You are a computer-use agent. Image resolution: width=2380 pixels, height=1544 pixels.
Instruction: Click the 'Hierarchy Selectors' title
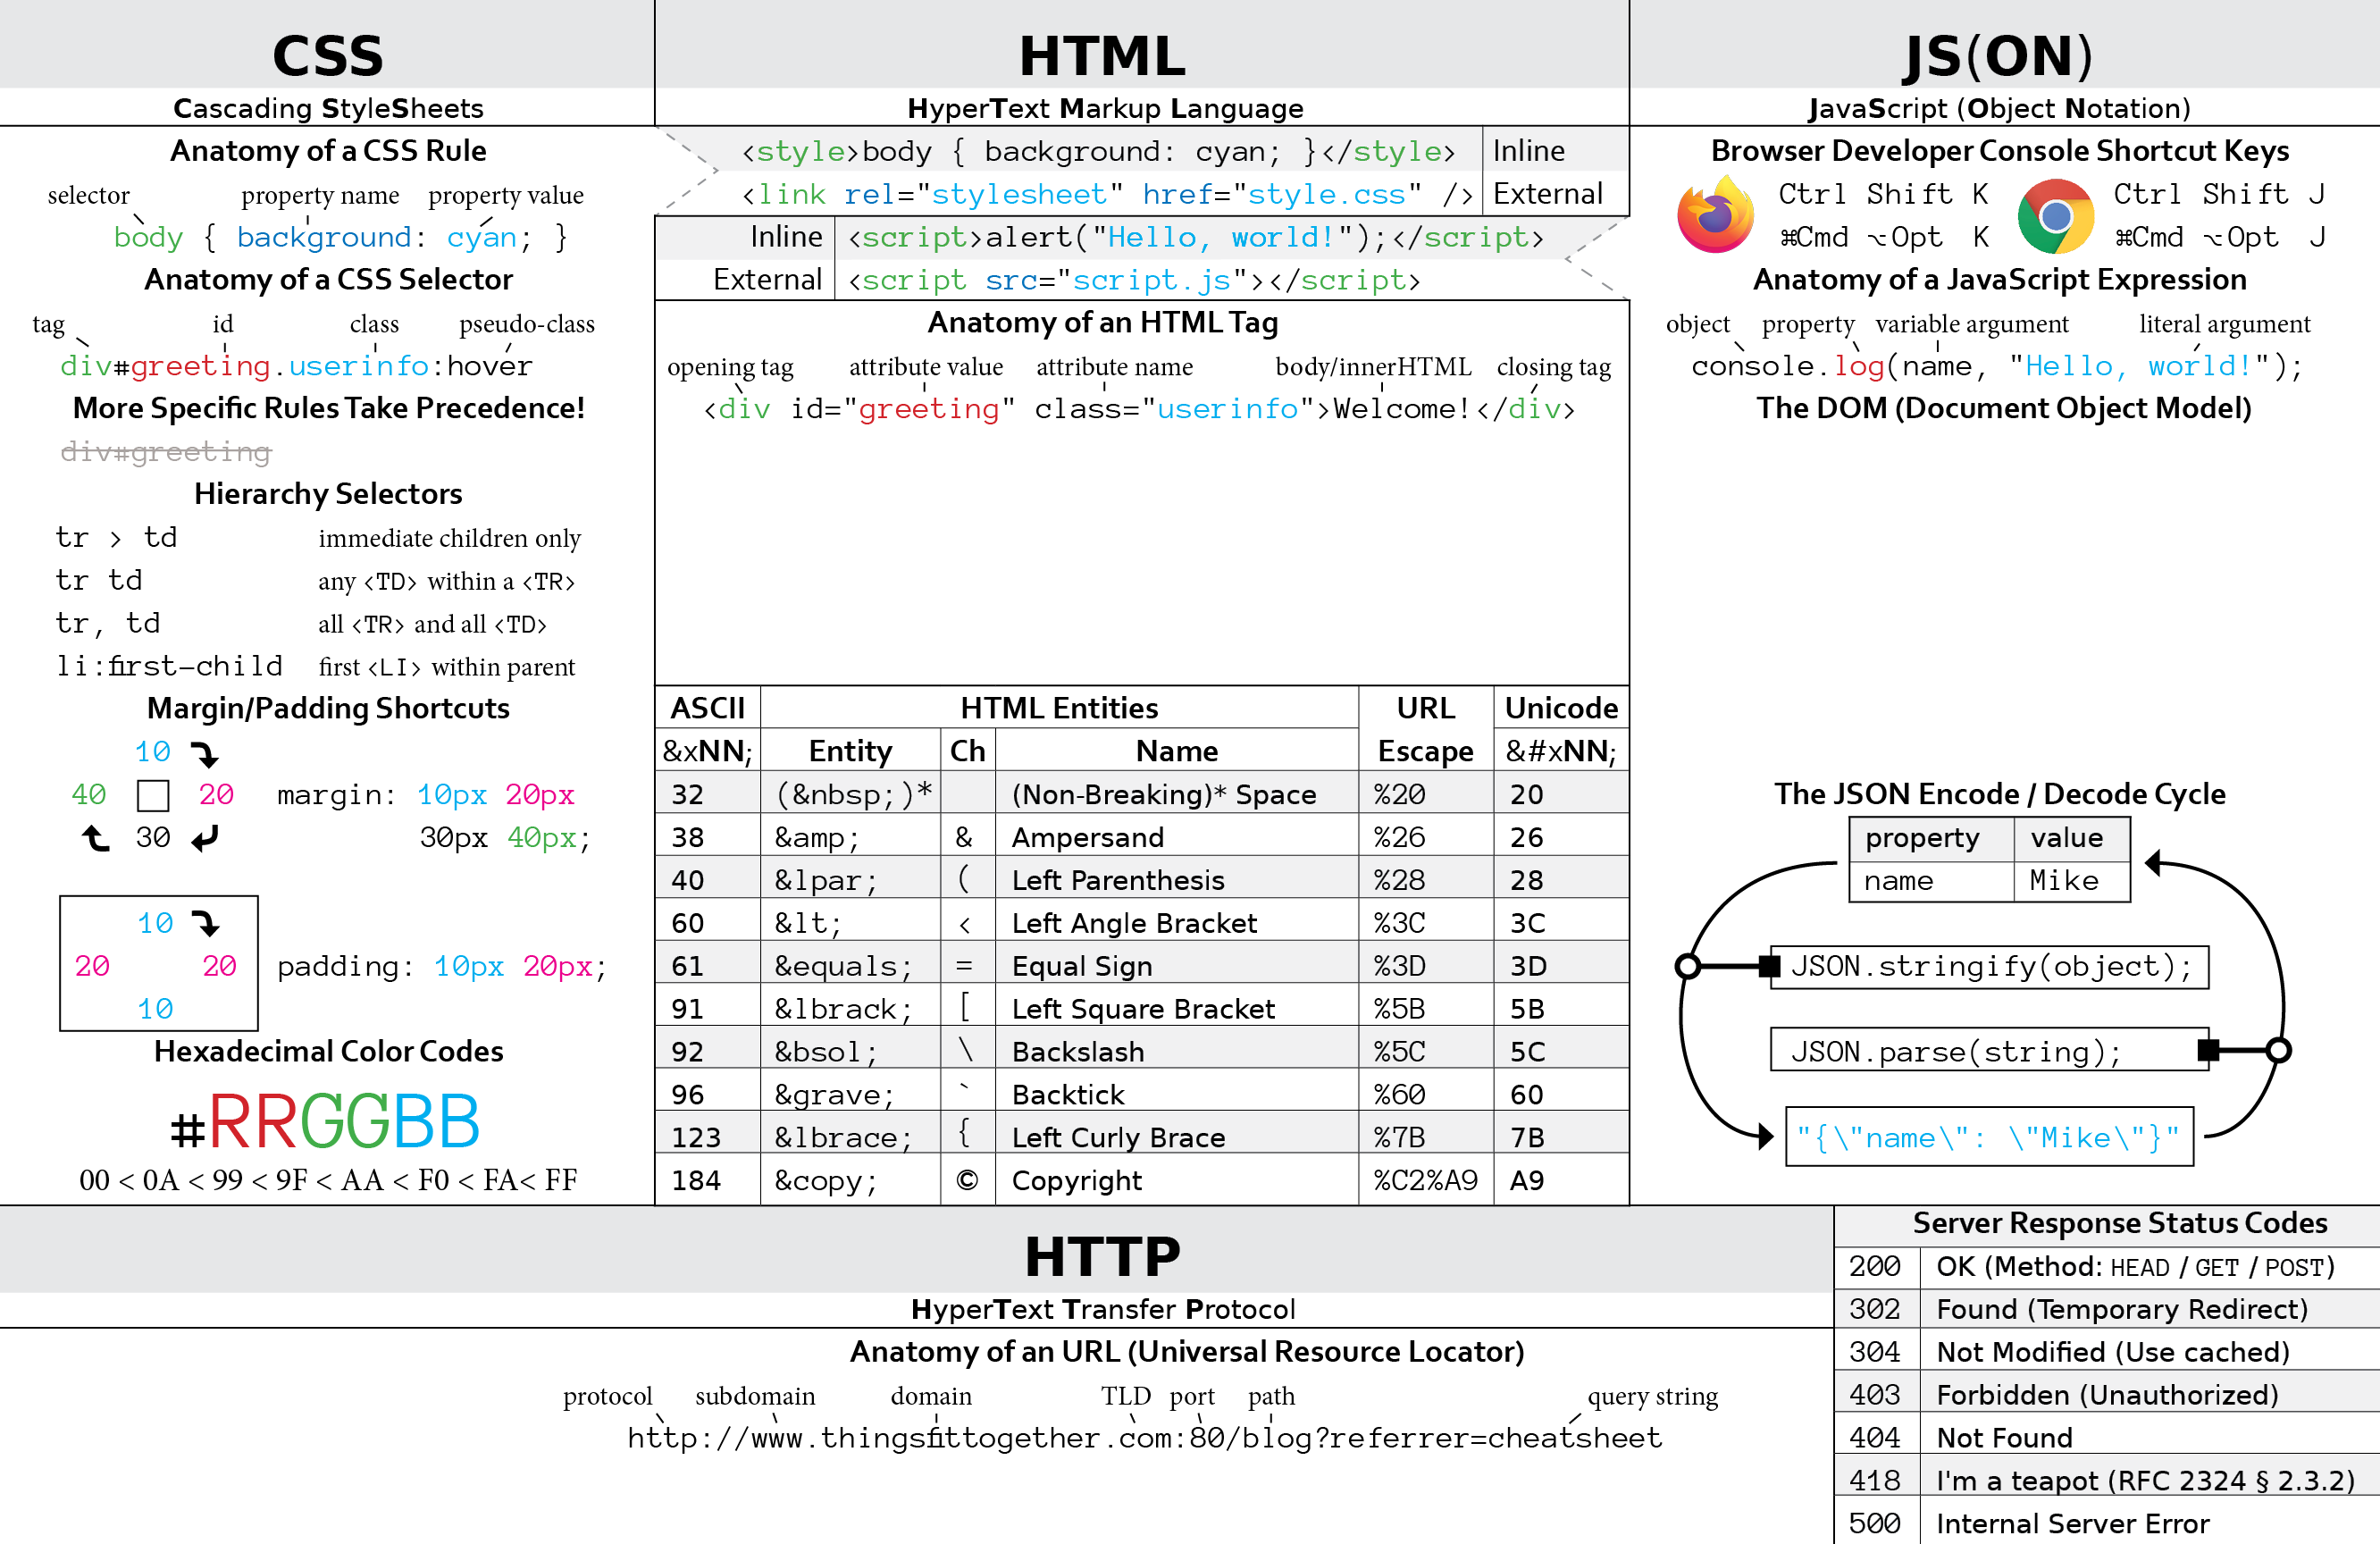[328, 494]
